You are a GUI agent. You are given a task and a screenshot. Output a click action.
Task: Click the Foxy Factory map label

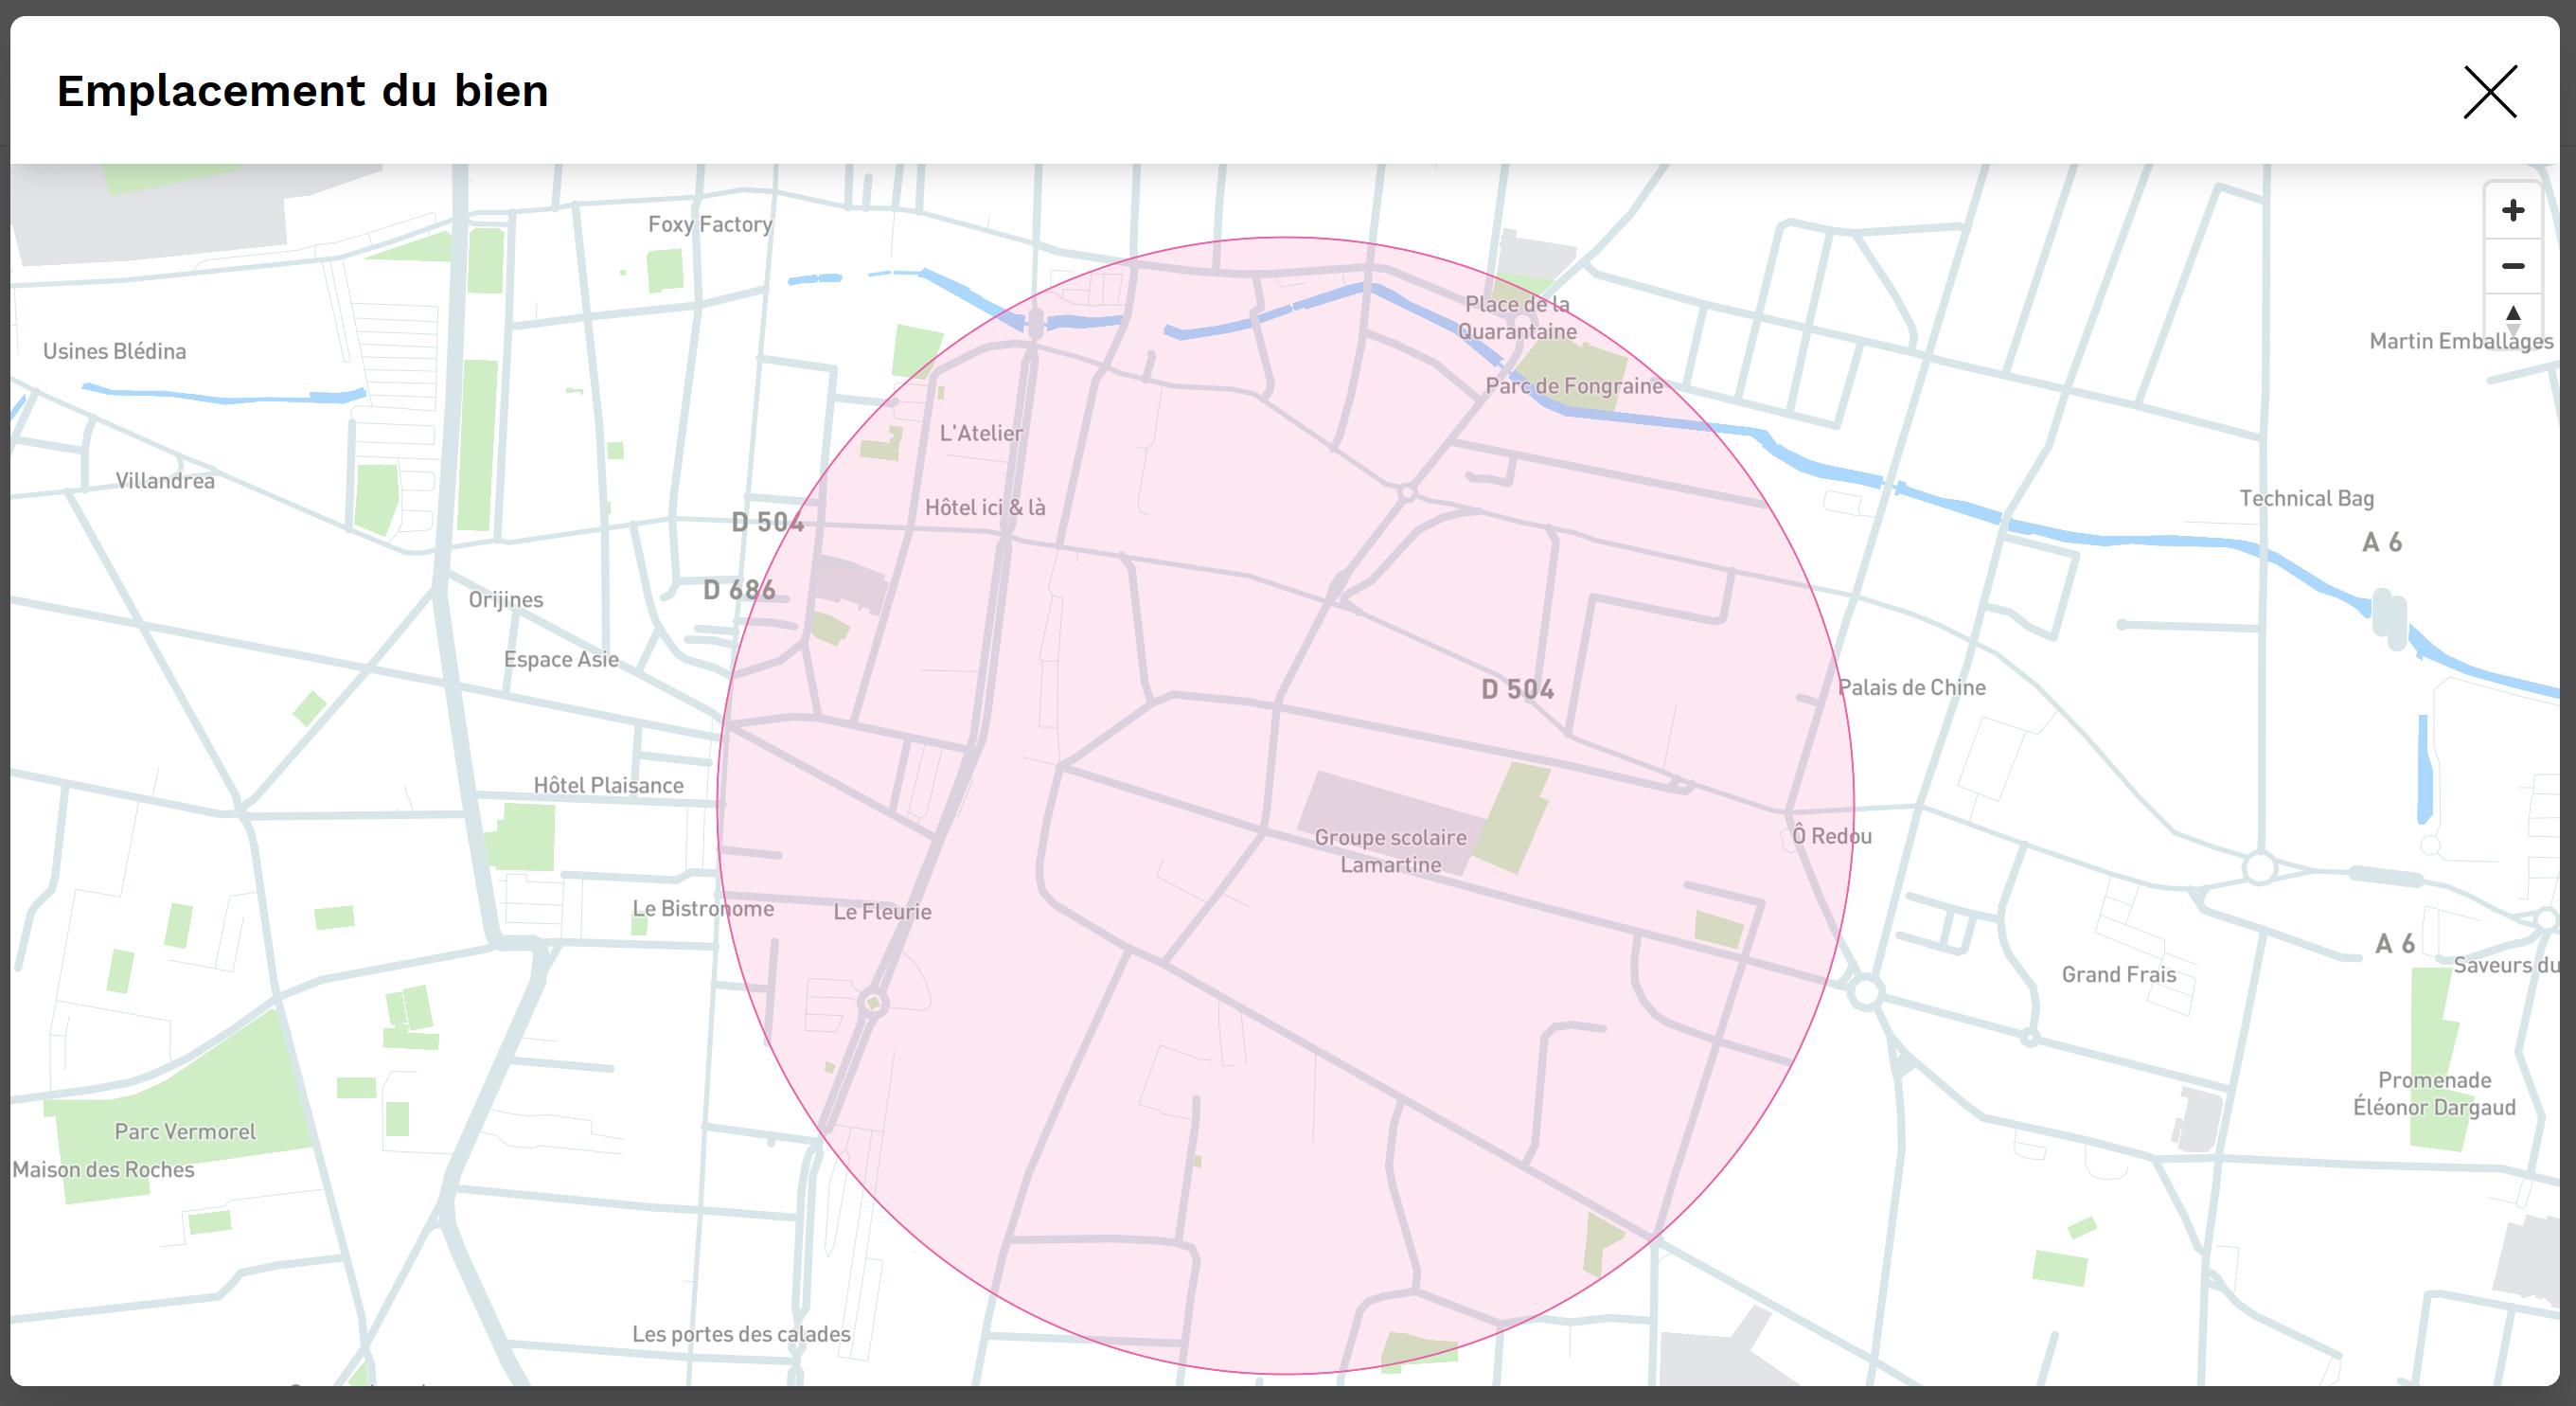(710, 224)
